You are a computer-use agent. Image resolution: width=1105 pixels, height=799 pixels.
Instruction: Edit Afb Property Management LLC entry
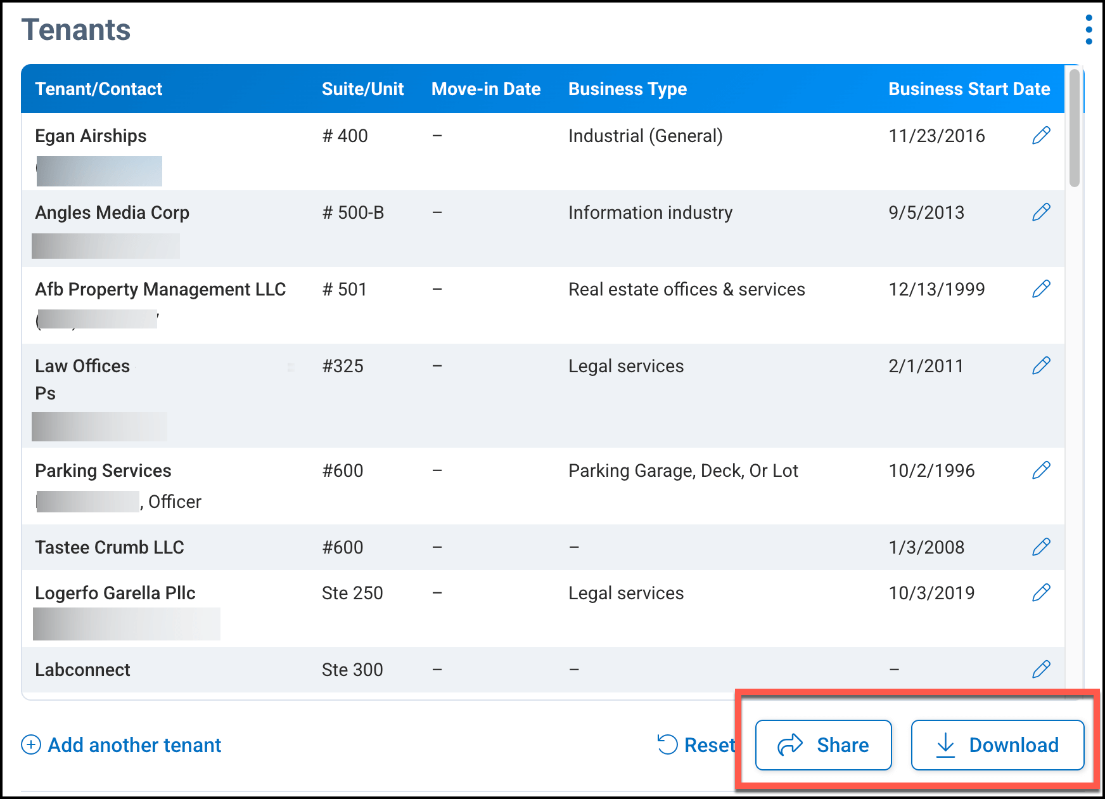coord(1041,289)
